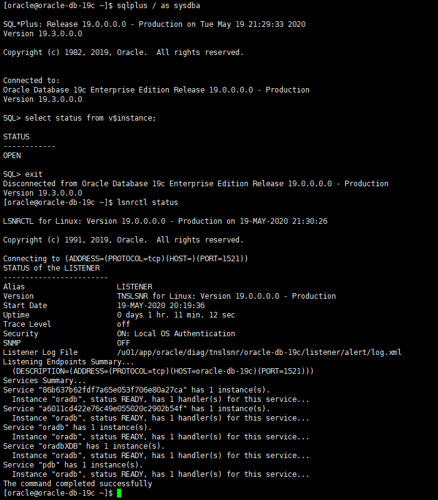The width and height of the screenshot is (438, 500).
Task: Click the listener log file path
Action: coord(259,352)
